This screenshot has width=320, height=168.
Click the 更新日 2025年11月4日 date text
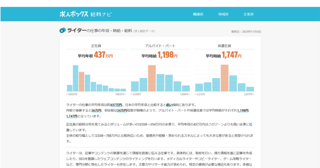[246, 32]
